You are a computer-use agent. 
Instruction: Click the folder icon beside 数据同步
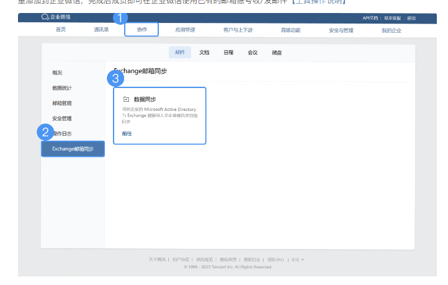point(126,99)
